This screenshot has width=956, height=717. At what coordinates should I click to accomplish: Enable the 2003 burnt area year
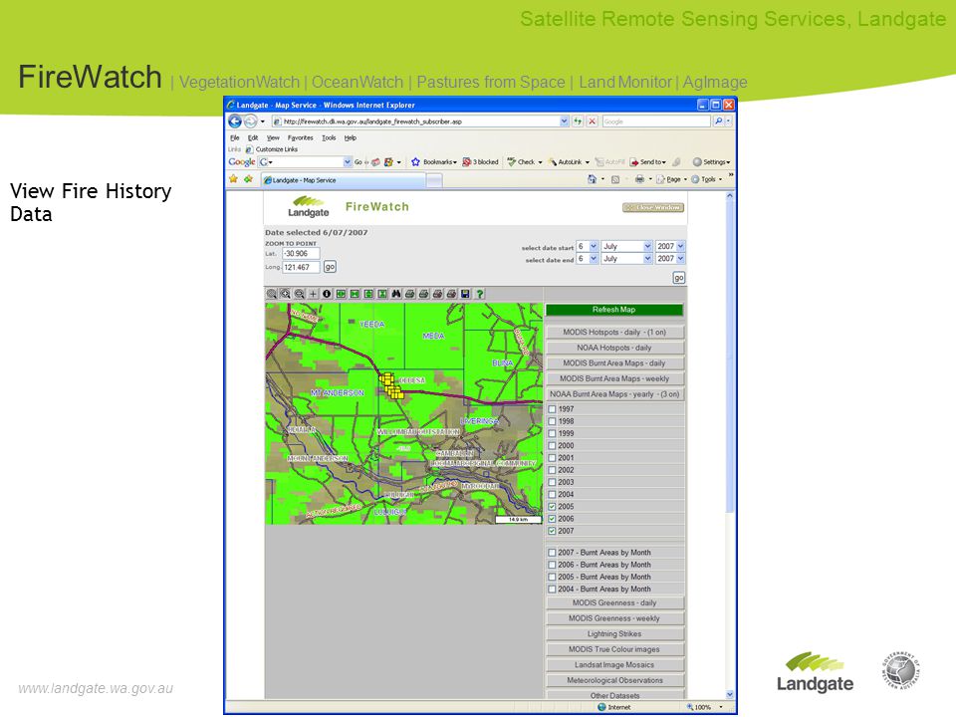(552, 482)
